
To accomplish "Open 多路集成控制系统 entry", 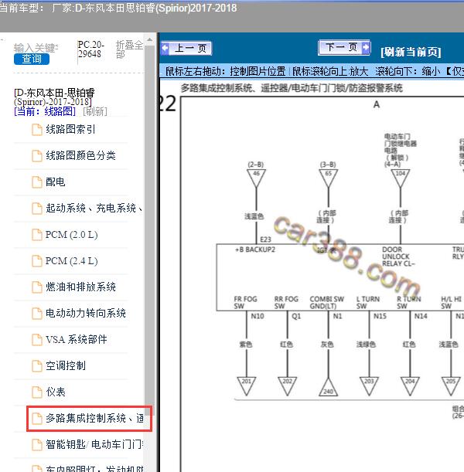I will coord(94,418).
